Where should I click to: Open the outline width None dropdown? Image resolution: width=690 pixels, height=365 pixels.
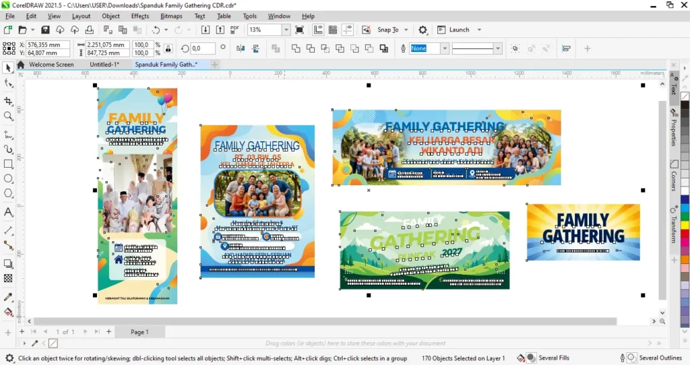pos(445,48)
